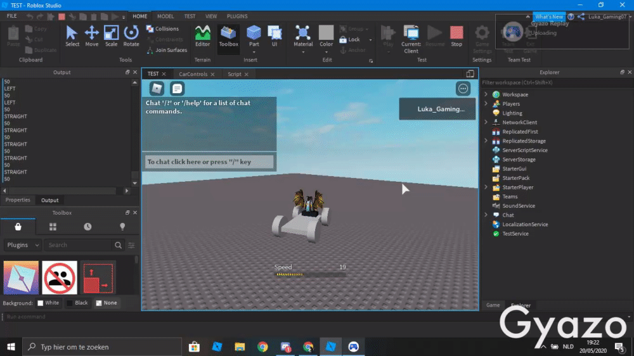Select the Color swatch tool

[326, 36]
